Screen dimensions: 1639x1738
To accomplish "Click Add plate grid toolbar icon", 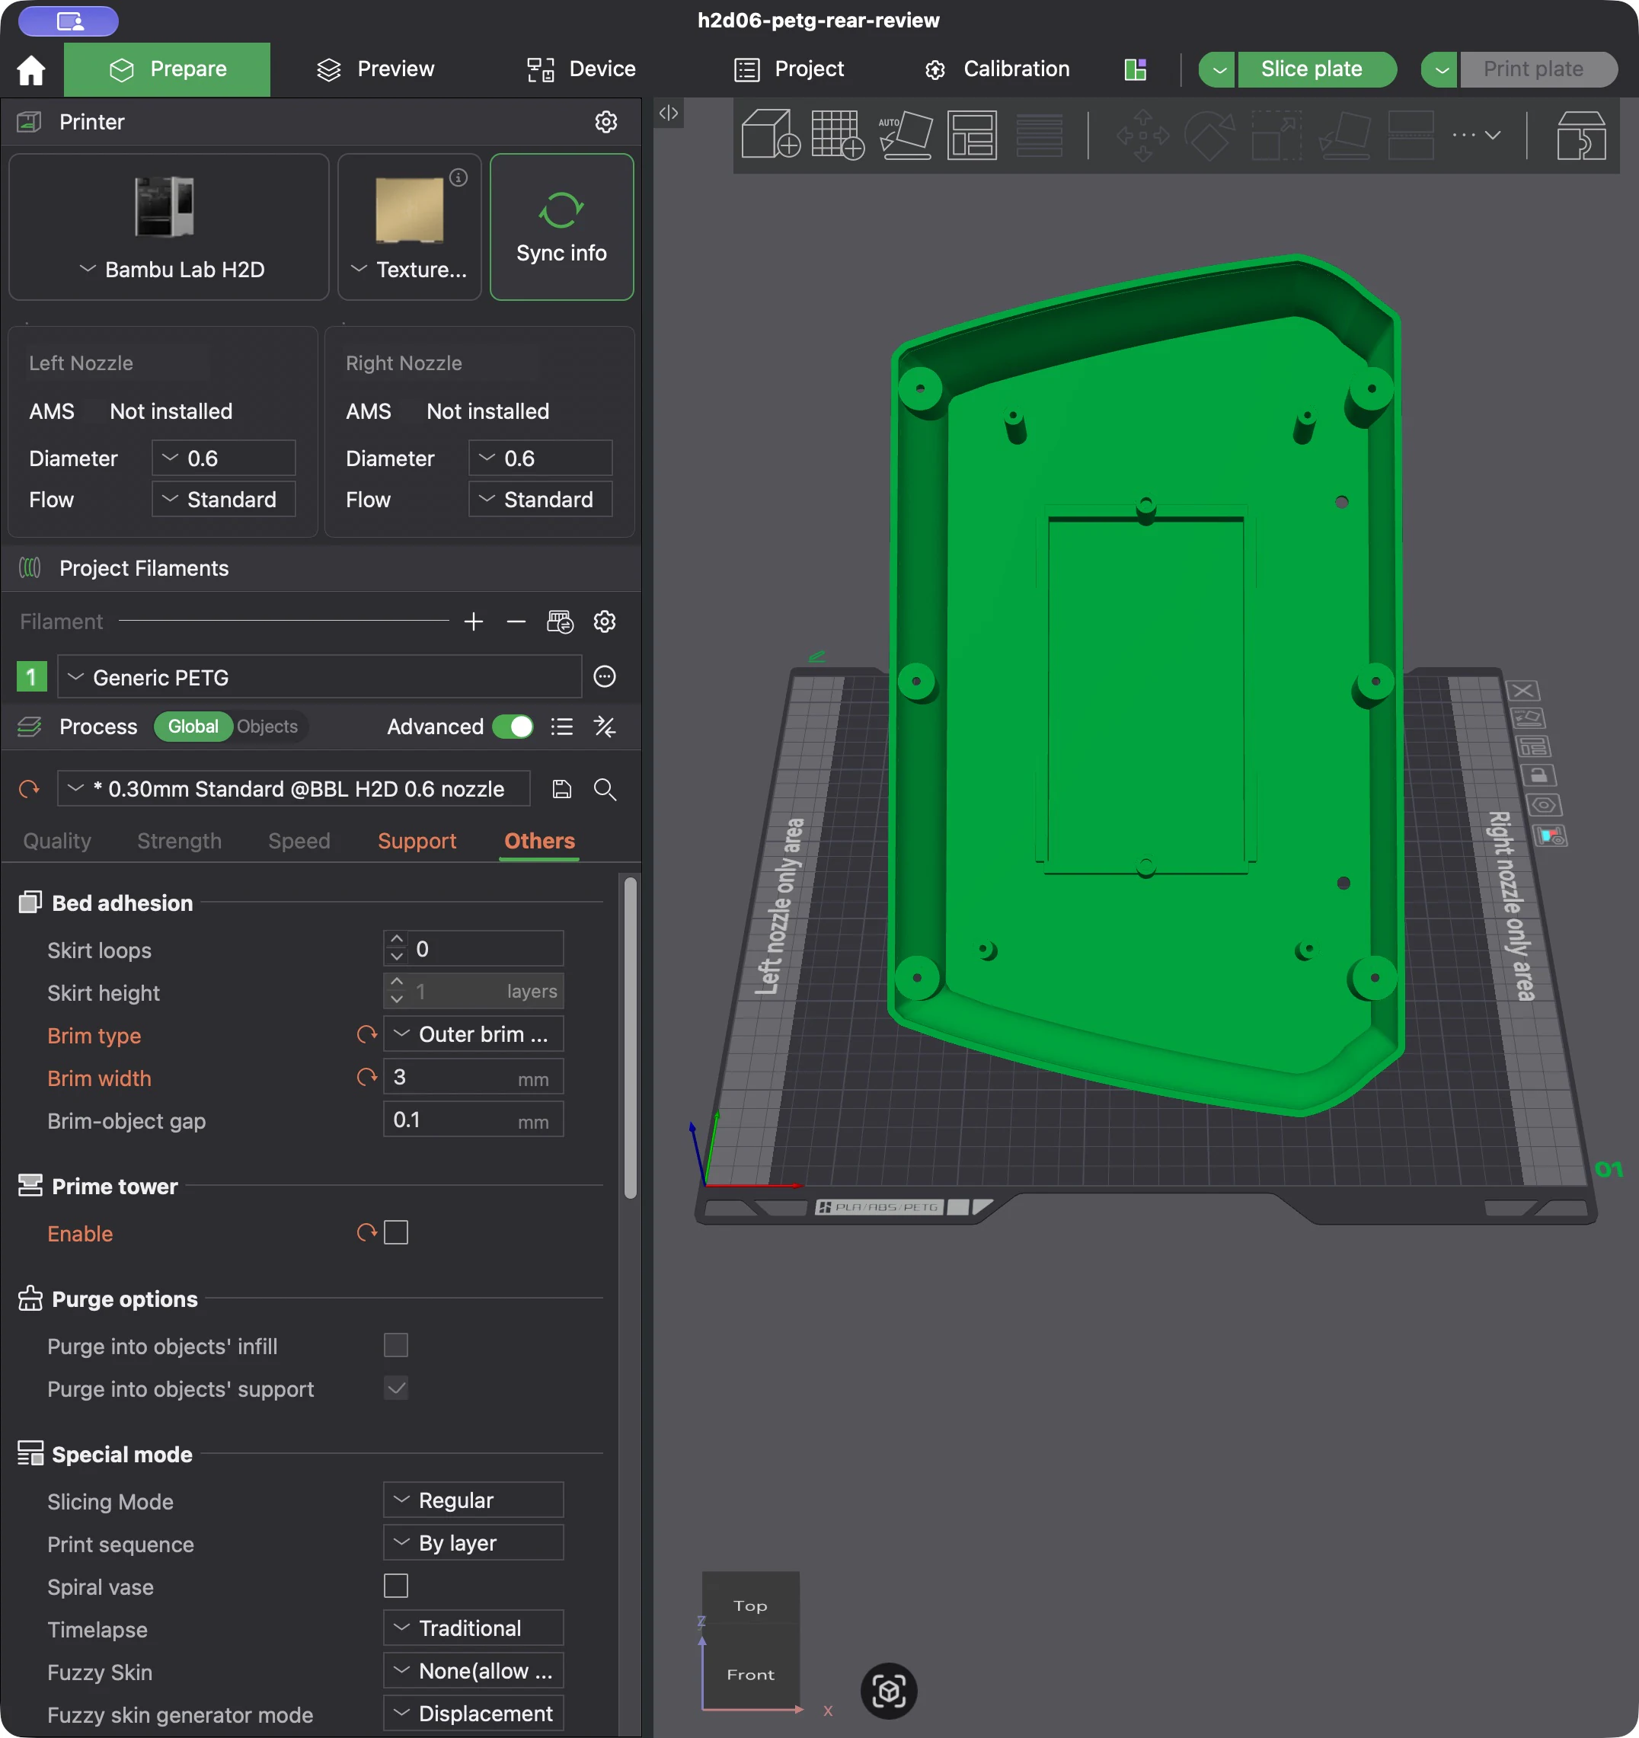I will [838, 135].
